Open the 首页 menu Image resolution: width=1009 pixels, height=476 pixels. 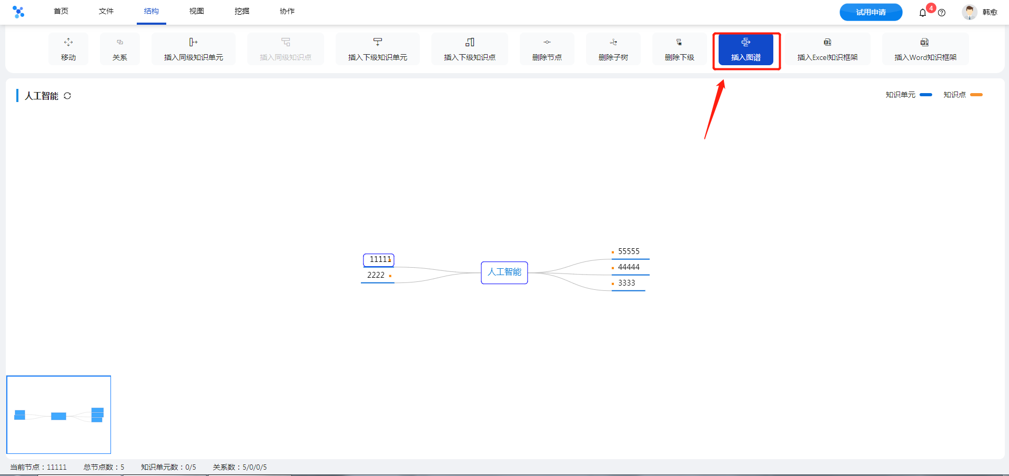pos(61,11)
